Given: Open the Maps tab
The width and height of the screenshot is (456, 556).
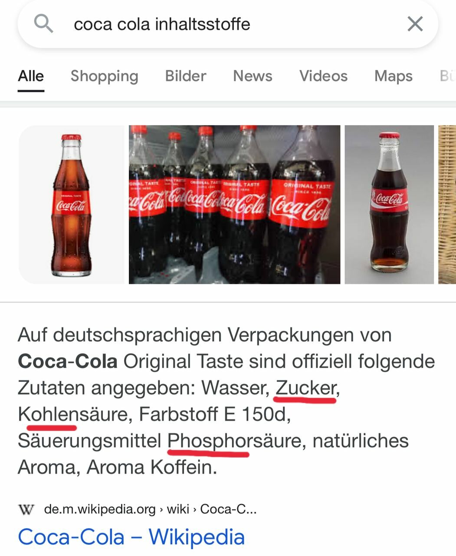Looking at the screenshot, I should tap(394, 76).
